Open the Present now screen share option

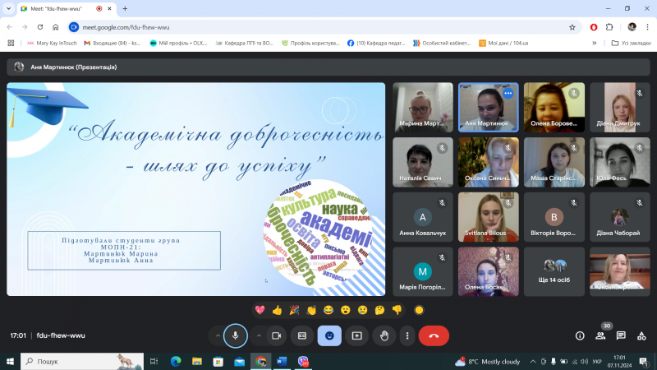pos(356,335)
